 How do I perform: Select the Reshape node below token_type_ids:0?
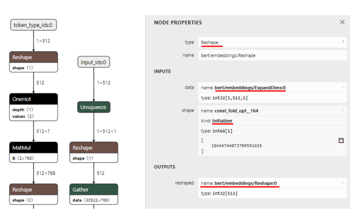click(x=33, y=57)
